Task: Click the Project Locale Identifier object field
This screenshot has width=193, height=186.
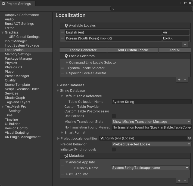Action: pos(144,138)
